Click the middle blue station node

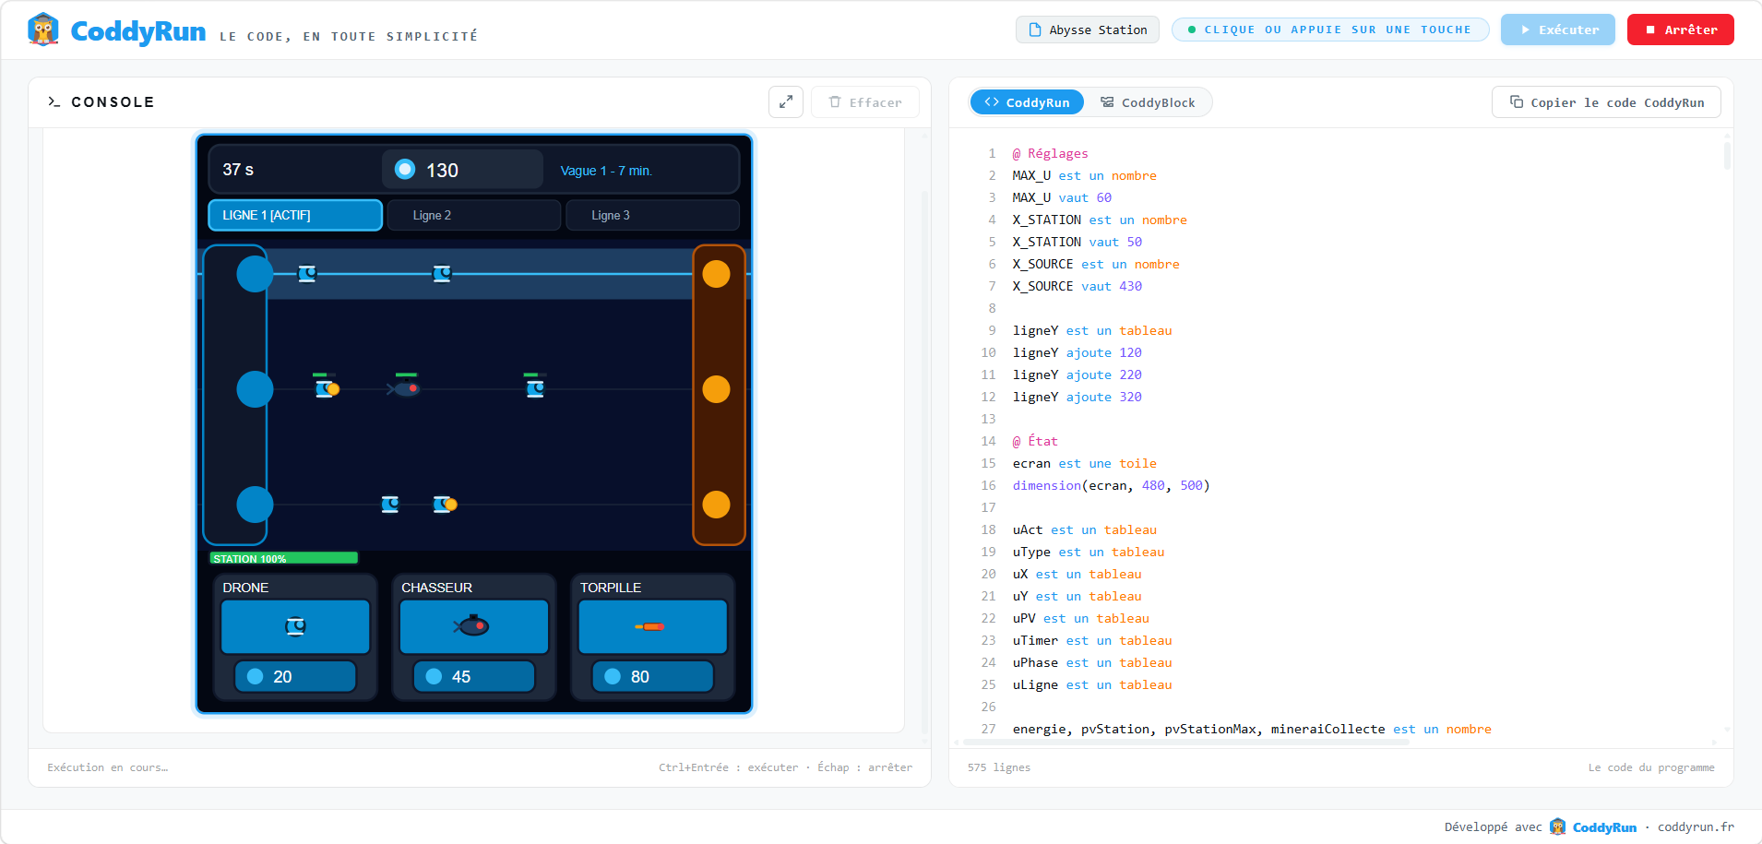coord(255,389)
